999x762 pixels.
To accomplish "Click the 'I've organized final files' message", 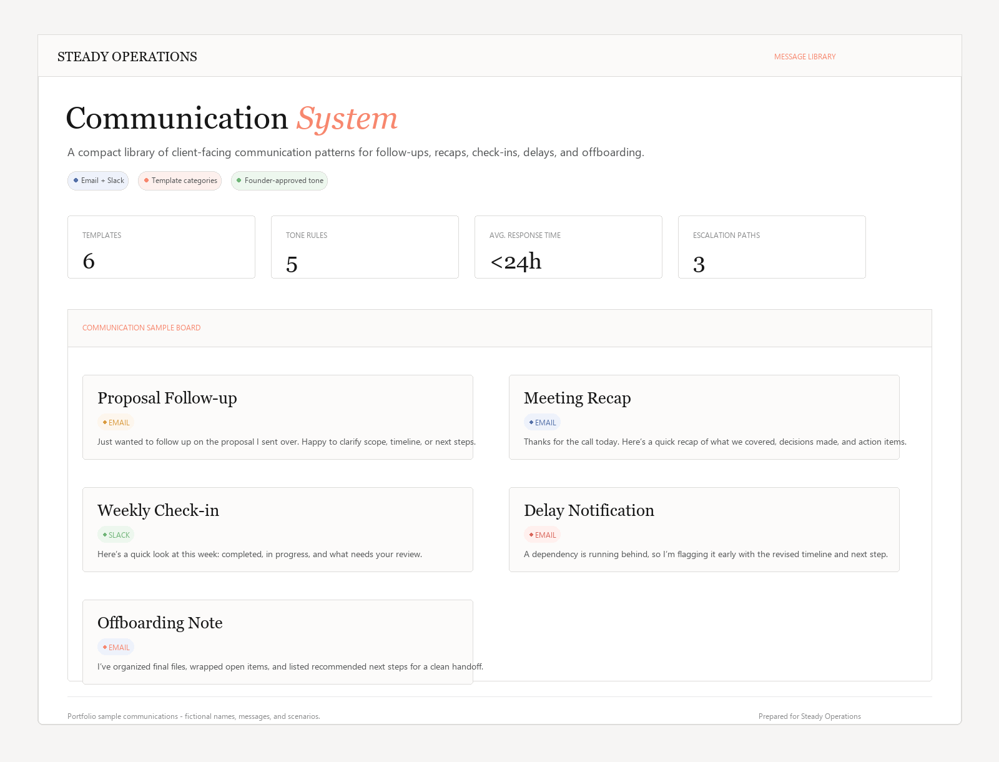I will [x=290, y=666].
